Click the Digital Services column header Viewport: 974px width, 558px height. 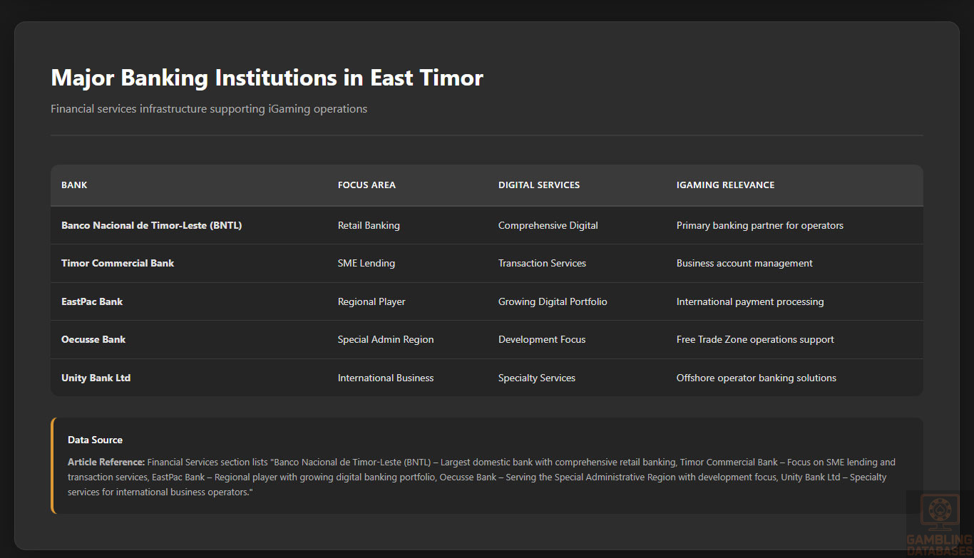[538, 185]
